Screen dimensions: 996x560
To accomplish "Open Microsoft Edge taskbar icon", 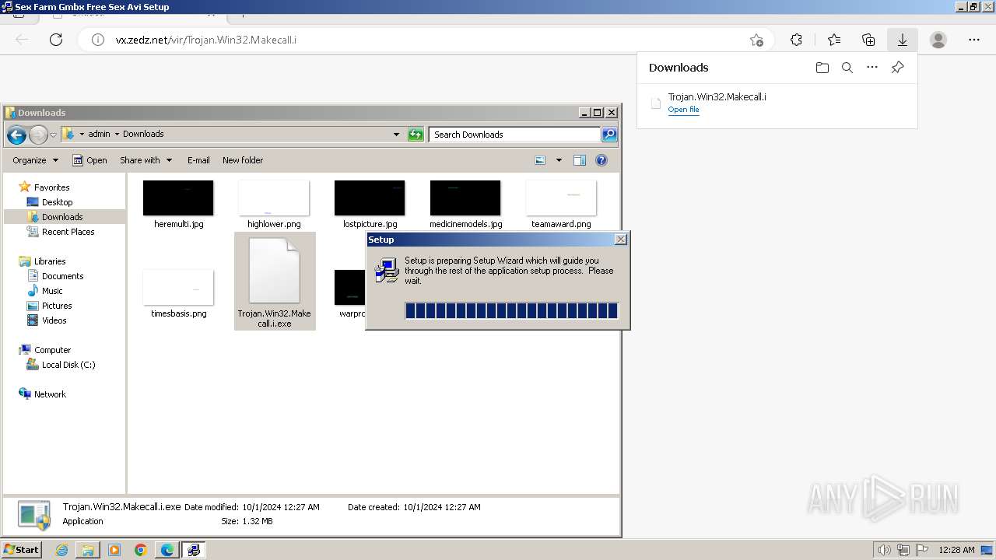I will click(167, 550).
